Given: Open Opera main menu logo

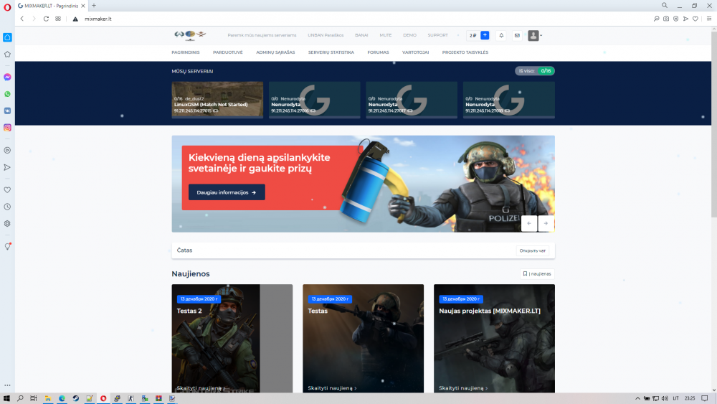Looking at the screenshot, I should tap(7, 7).
